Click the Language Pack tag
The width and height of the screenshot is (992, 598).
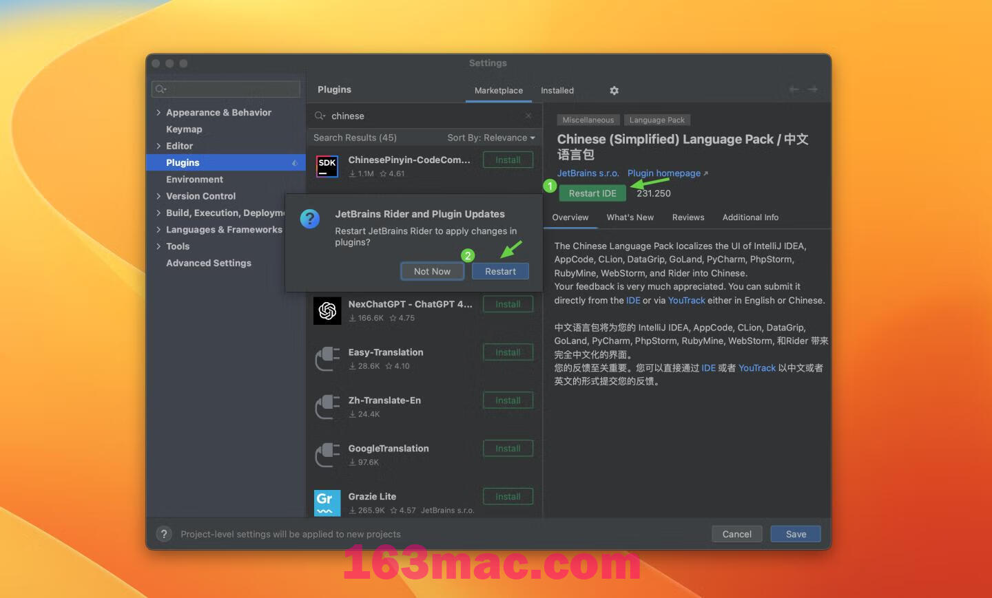[657, 120]
